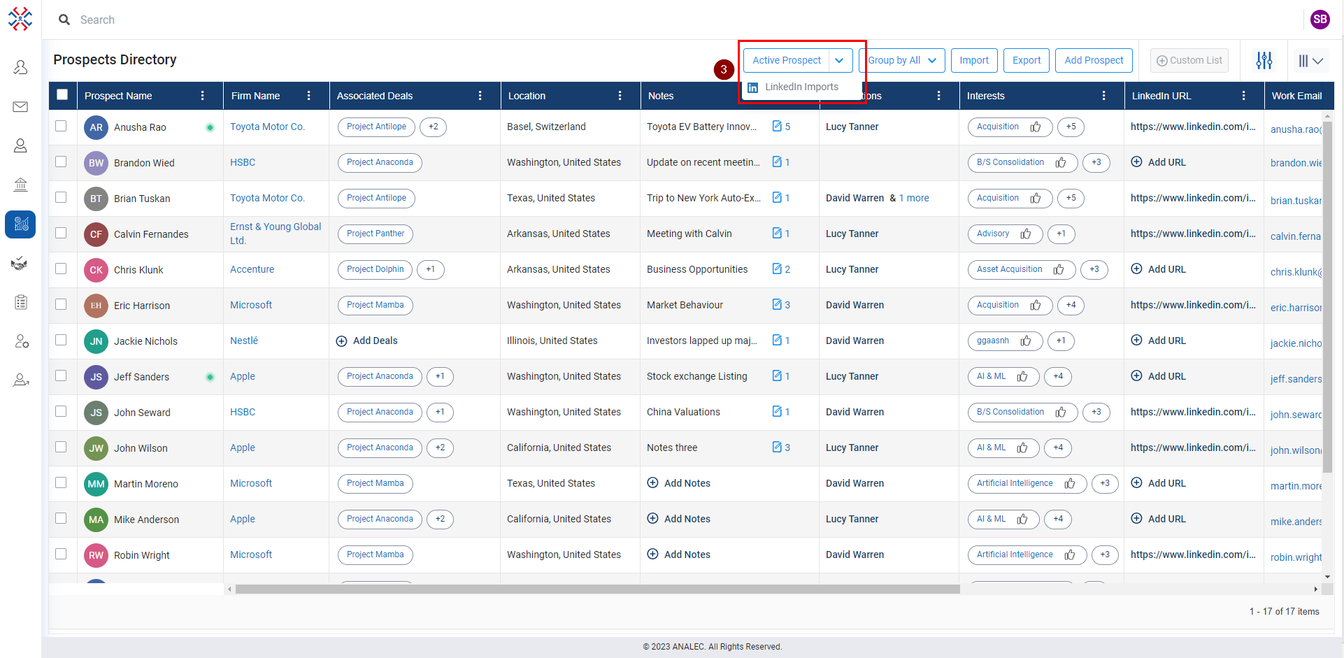Open the column view chooser dropdown

point(1310,61)
